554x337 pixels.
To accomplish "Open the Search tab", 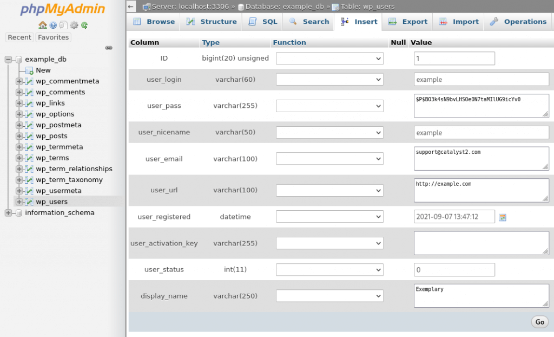I will coord(309,22).
